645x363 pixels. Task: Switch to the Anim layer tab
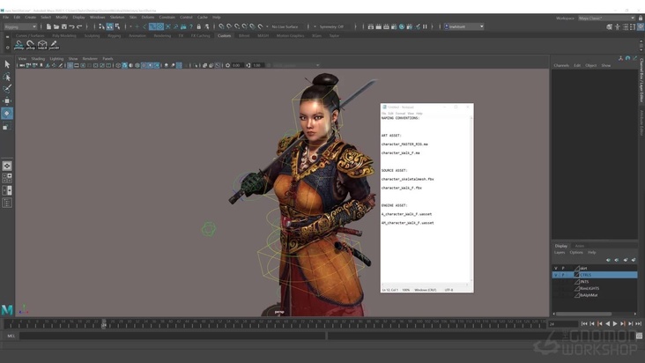[x=580, y=246]
